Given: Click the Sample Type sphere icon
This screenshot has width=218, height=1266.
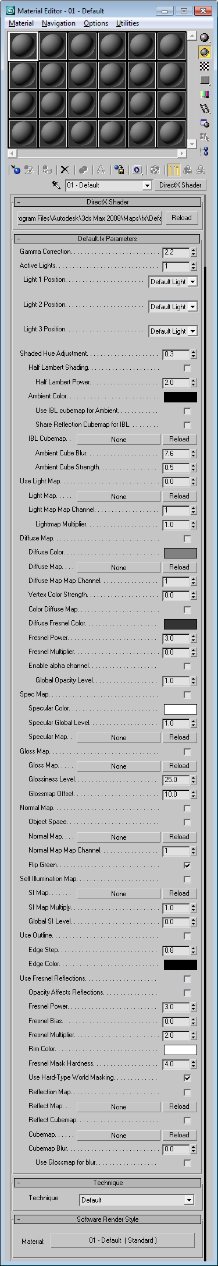Looking at the screenshot, I should [204, 38].
